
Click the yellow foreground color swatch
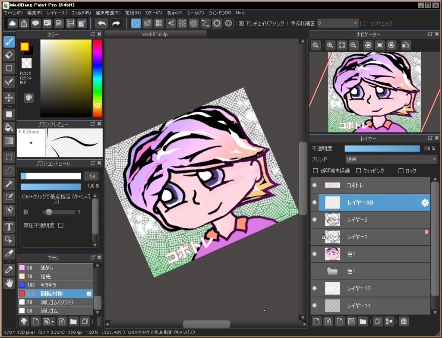click(x=25, y=47)
